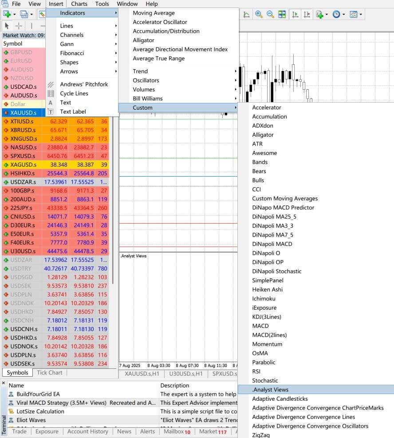This screenshot has height=438, width=394.
Task: Switch to Tick Chart tab
Action: 49,373
